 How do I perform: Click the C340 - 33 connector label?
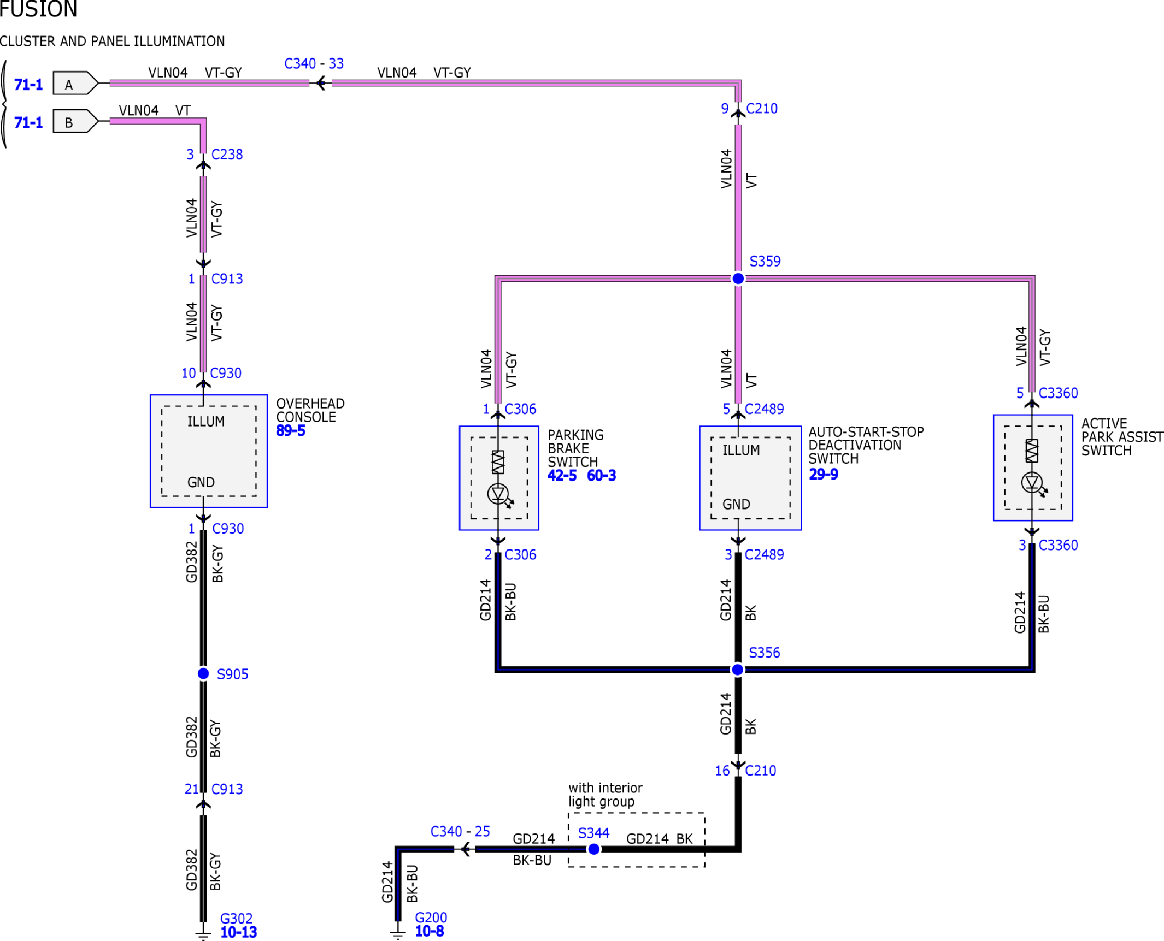pyautogui.click(x=314, y=64)
